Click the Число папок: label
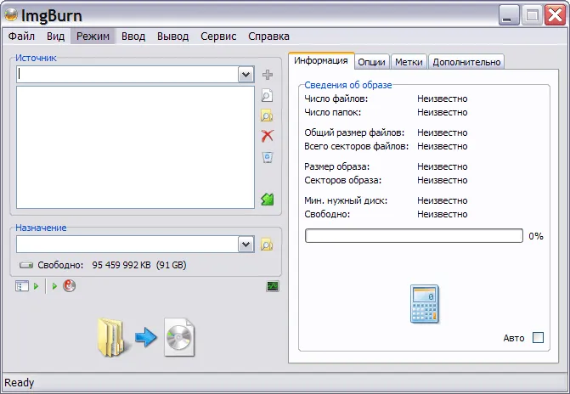Viewport: 570px width, 394px height. click(x=333, y=112)
